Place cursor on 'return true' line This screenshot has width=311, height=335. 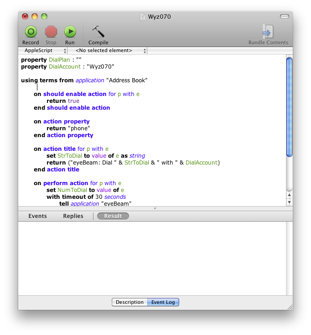[x=63, y=101]
